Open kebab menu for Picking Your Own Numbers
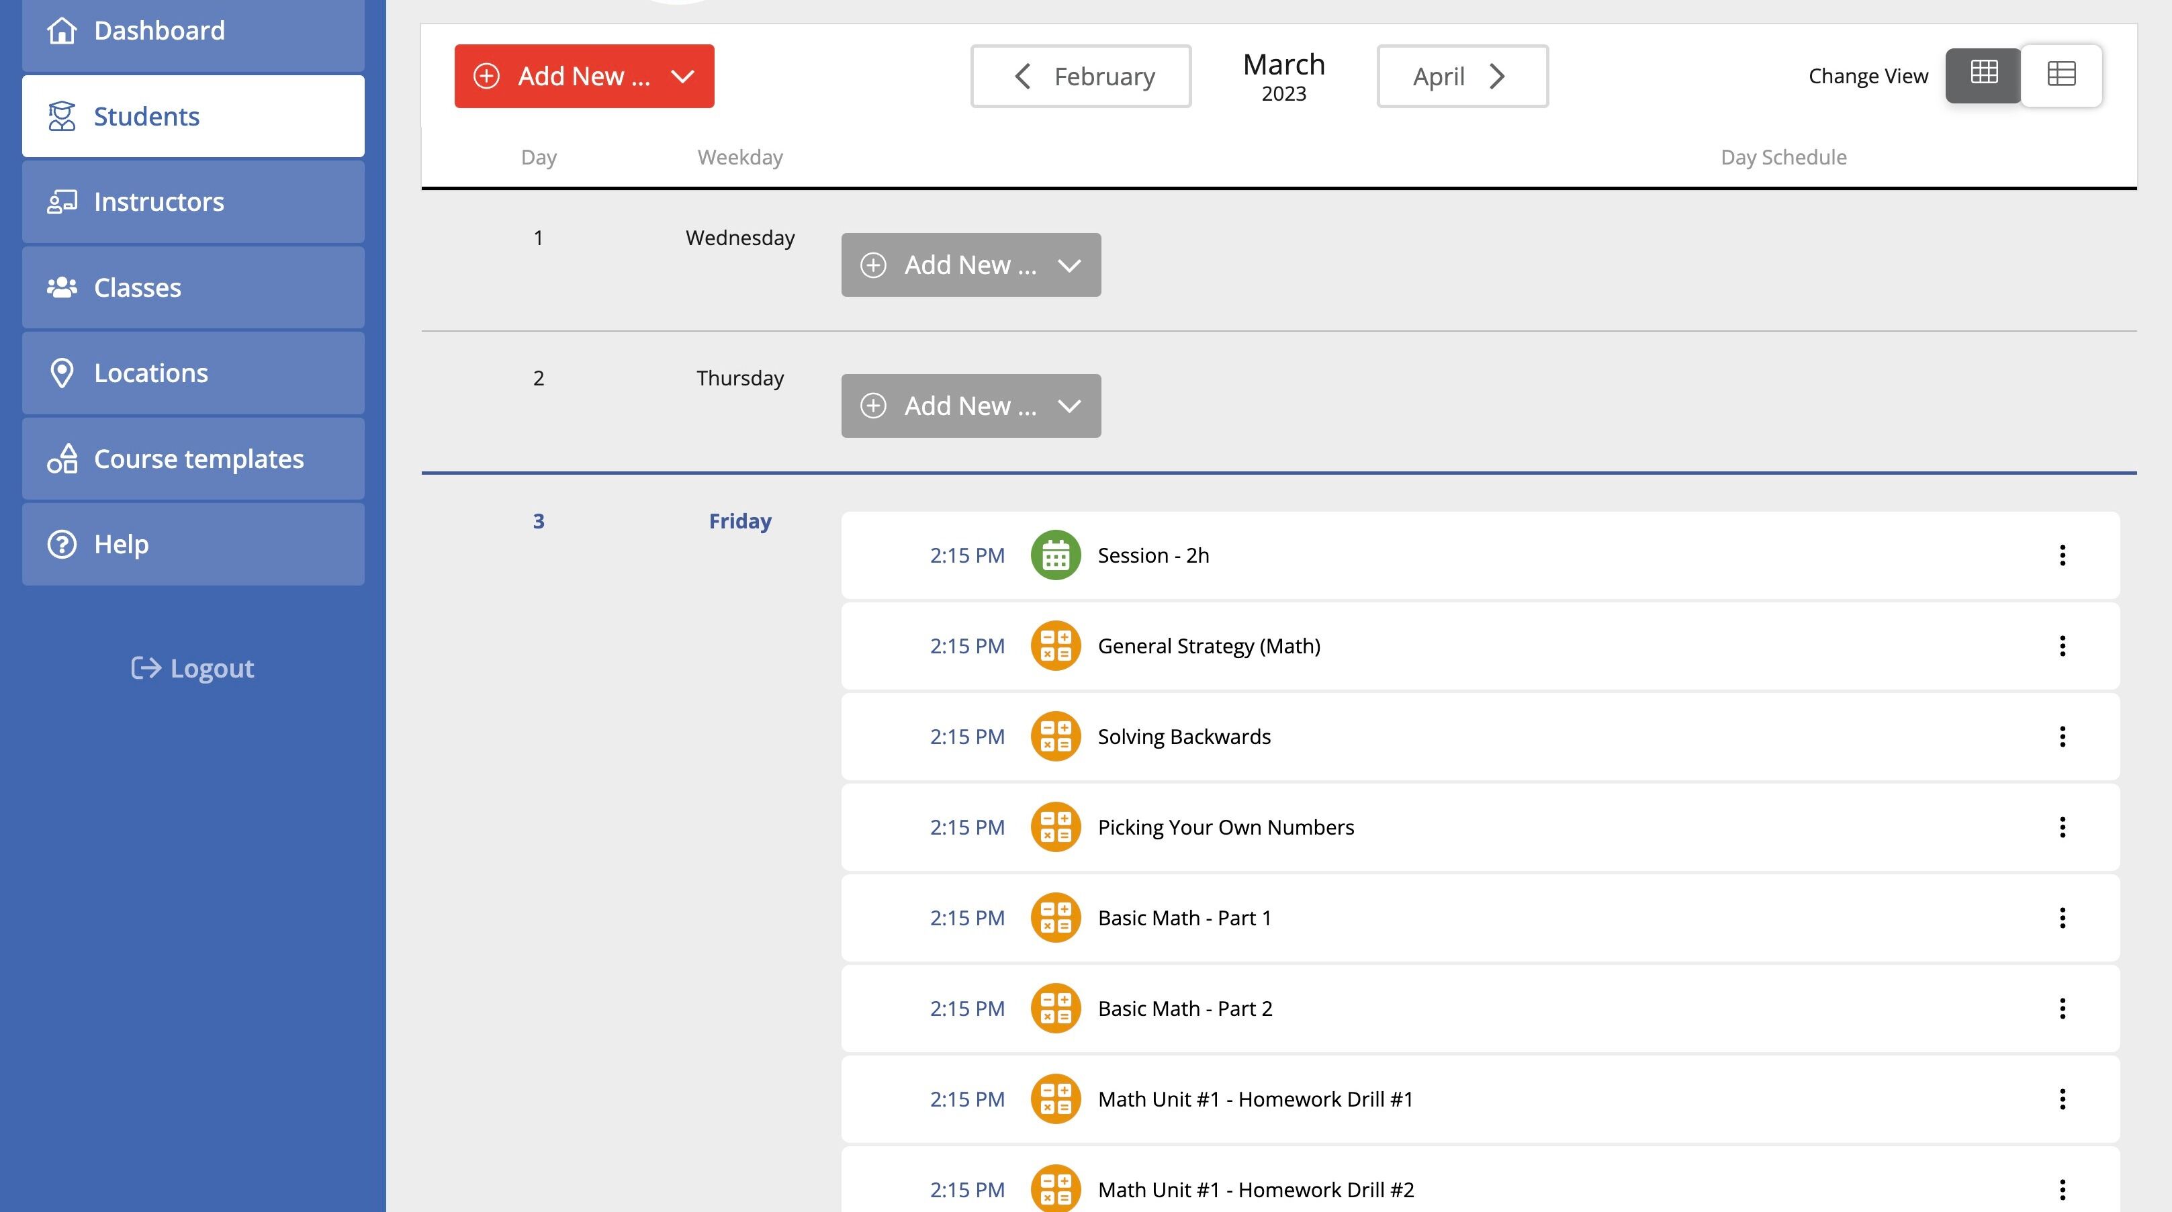Viewport: 2172px width, 1212px height. (x=2063, y=828)
